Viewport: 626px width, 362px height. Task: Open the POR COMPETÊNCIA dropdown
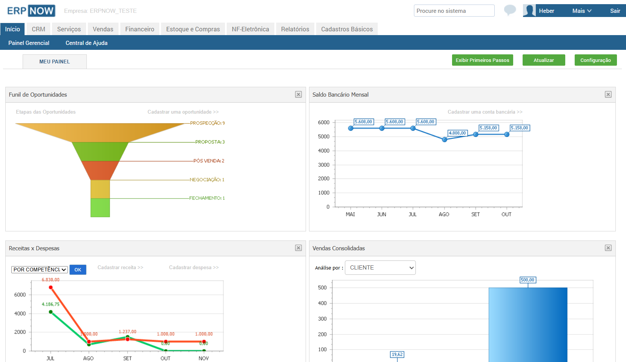coord(40,270)
